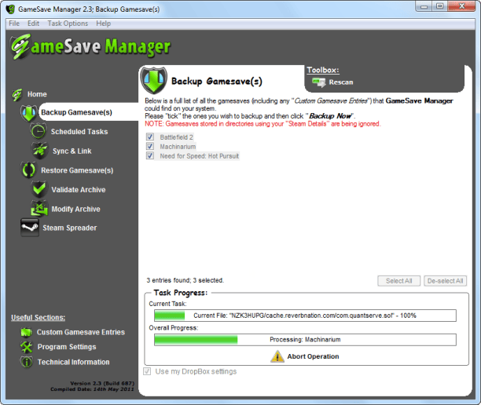Click the Custom Gamesave Entries icon
The width and height of the screenshot is (481, 405).
[27, 332]
